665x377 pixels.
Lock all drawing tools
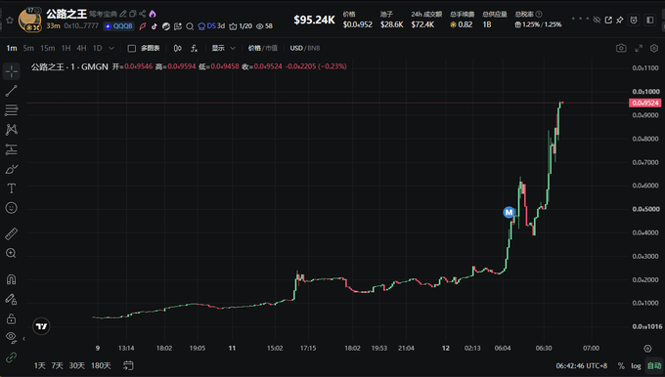point(12,318)
